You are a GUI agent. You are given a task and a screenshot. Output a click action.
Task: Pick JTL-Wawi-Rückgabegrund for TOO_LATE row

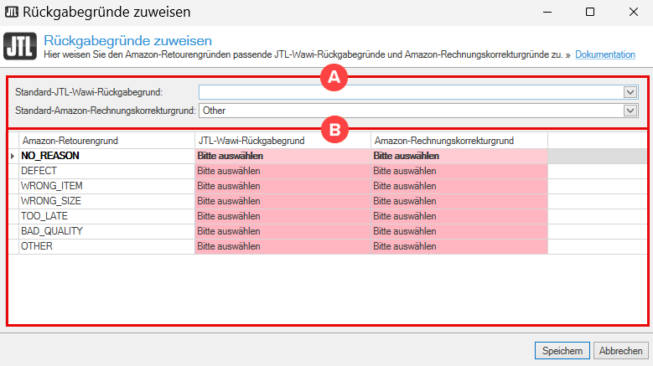(x=282, y=216)
